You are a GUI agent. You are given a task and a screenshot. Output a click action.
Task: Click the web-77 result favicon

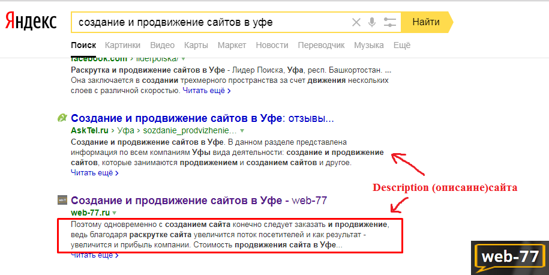(62, 200)
